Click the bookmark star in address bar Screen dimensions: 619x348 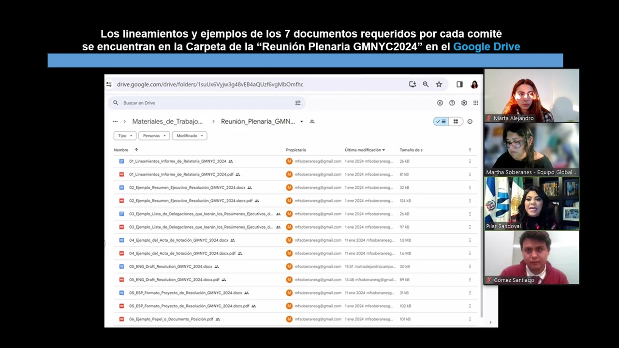click(439, 84)
